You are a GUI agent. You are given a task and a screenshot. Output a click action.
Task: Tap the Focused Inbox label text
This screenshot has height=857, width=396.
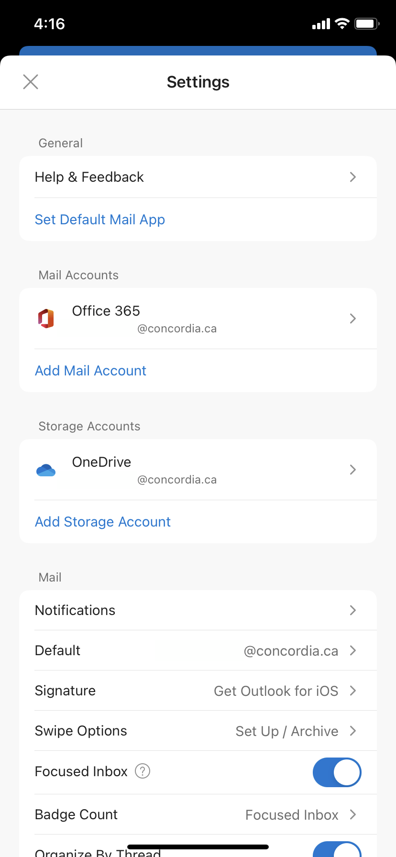click(x=81, y=771)
